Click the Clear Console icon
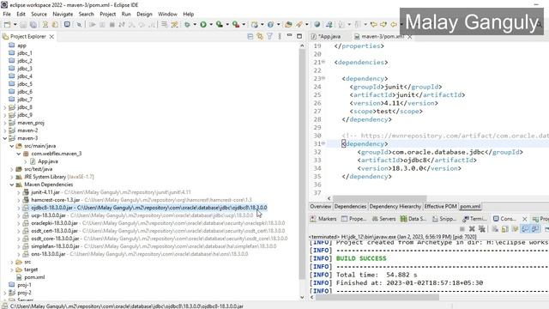Image resolution: width=549 pixels, height=309 pixels. click(495, 229)
